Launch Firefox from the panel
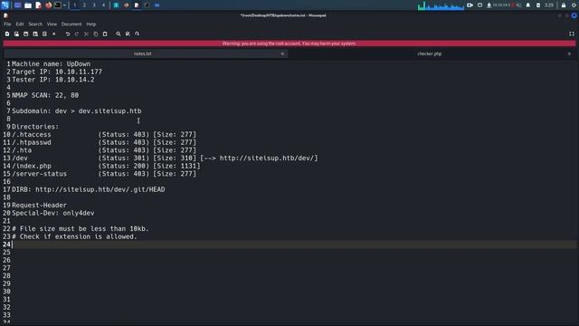Image resolution: width=579 pixels, height=326 pixels. click(x=48, y=5)
